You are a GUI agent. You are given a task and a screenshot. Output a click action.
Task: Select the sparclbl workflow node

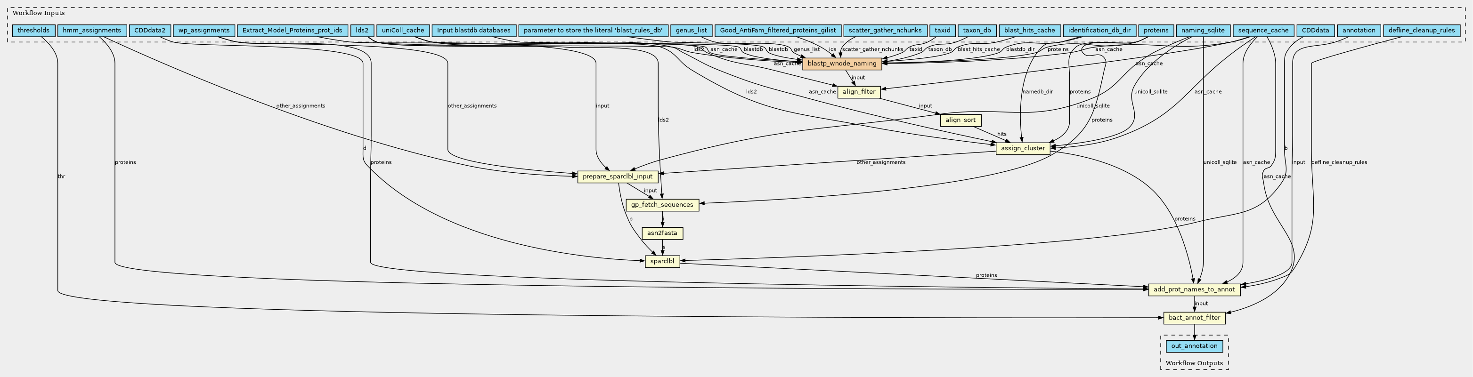point(662,262)
